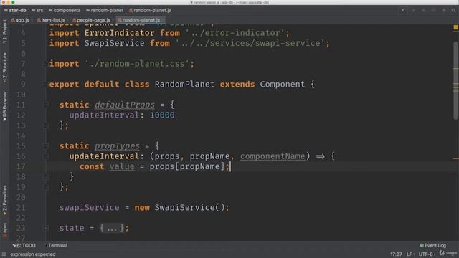
Task: Click ErrorIndicator identifier on line 4
Action: pos(119,33)
